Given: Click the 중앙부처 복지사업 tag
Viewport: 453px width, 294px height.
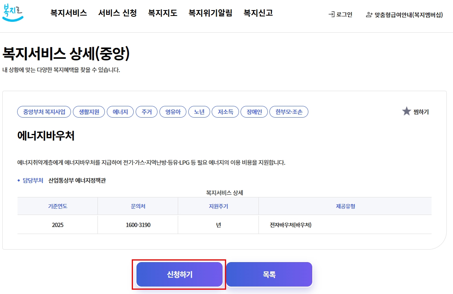Looking at the screenshot, I should click(44, 112).
